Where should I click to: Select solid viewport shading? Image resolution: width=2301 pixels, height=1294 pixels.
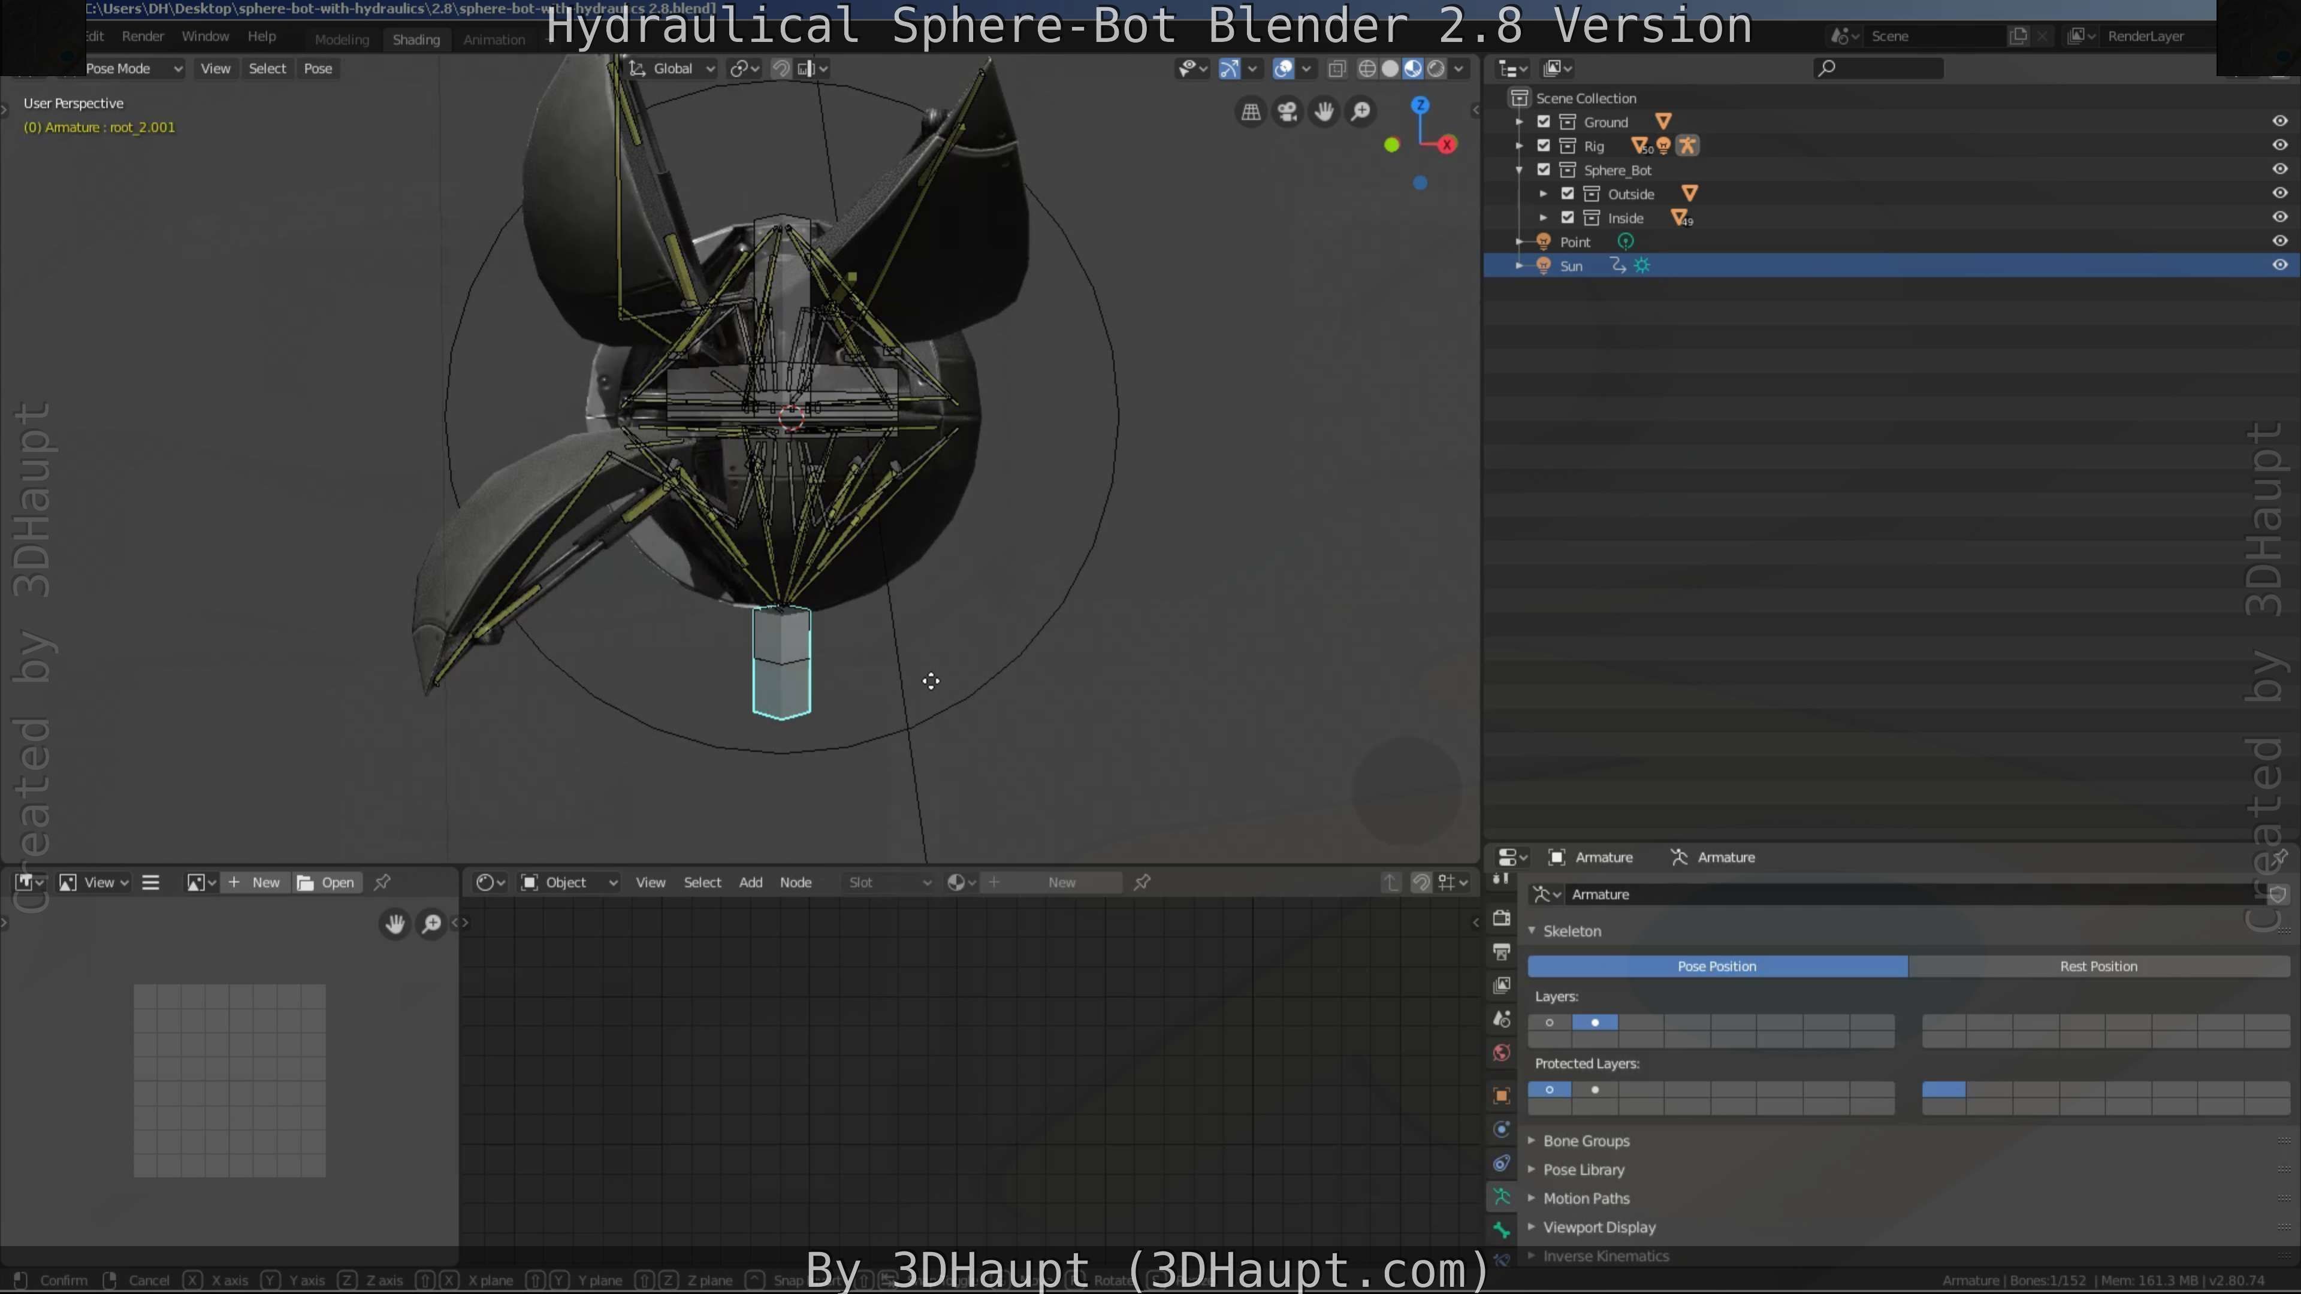[x=1390, y=69]
